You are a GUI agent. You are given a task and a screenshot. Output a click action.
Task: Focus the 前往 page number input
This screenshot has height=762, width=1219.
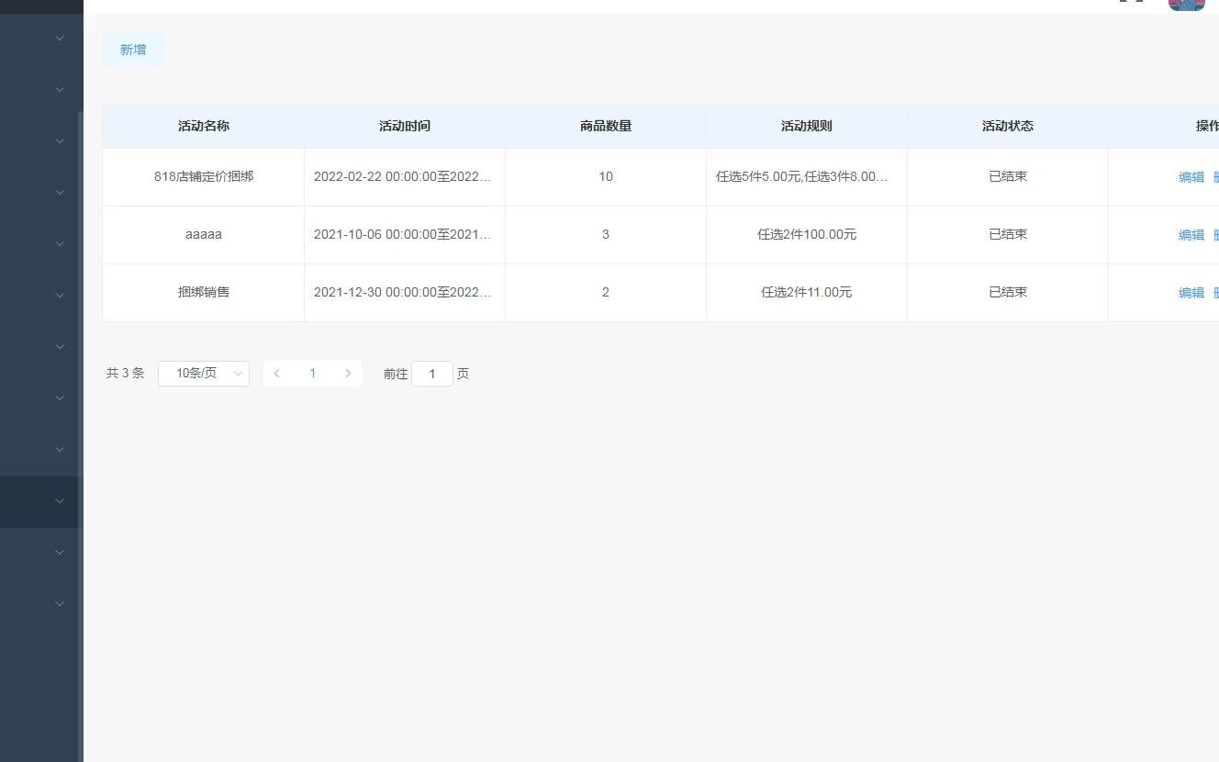point(432,374)
